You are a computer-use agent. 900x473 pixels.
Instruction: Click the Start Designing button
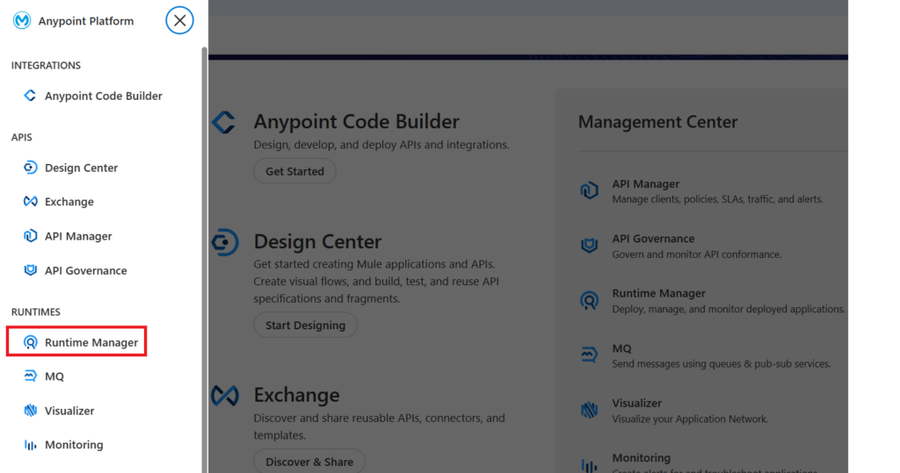[x=305, y=325]
